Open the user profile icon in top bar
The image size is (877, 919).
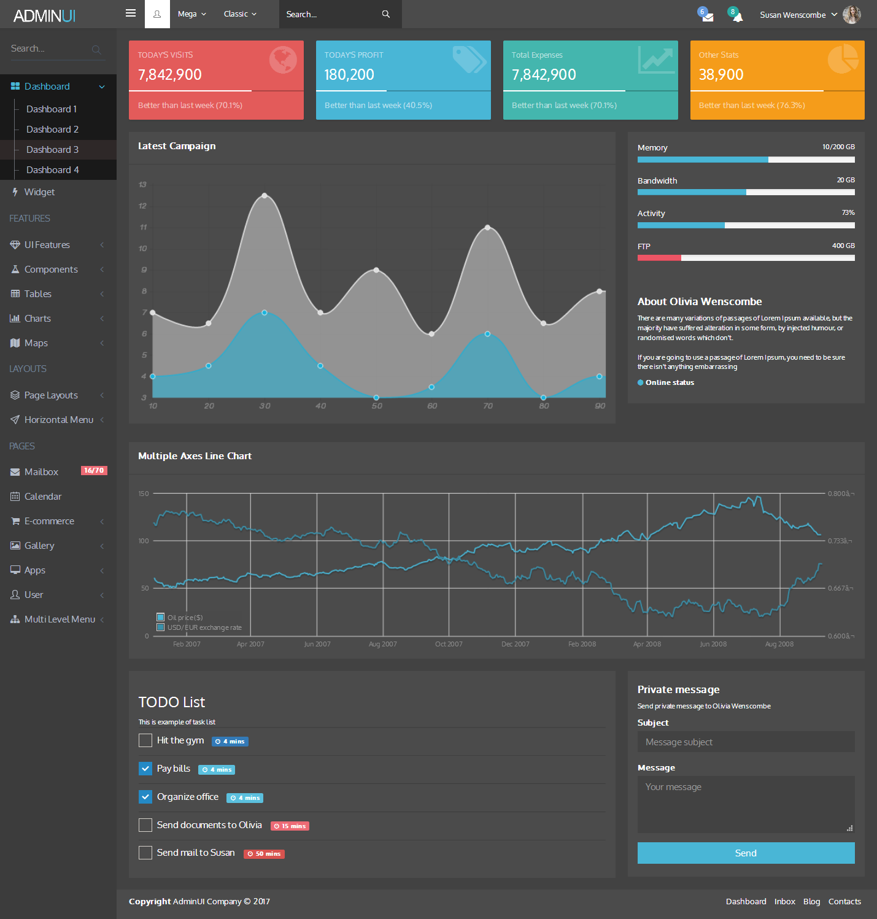coord(157,14)
